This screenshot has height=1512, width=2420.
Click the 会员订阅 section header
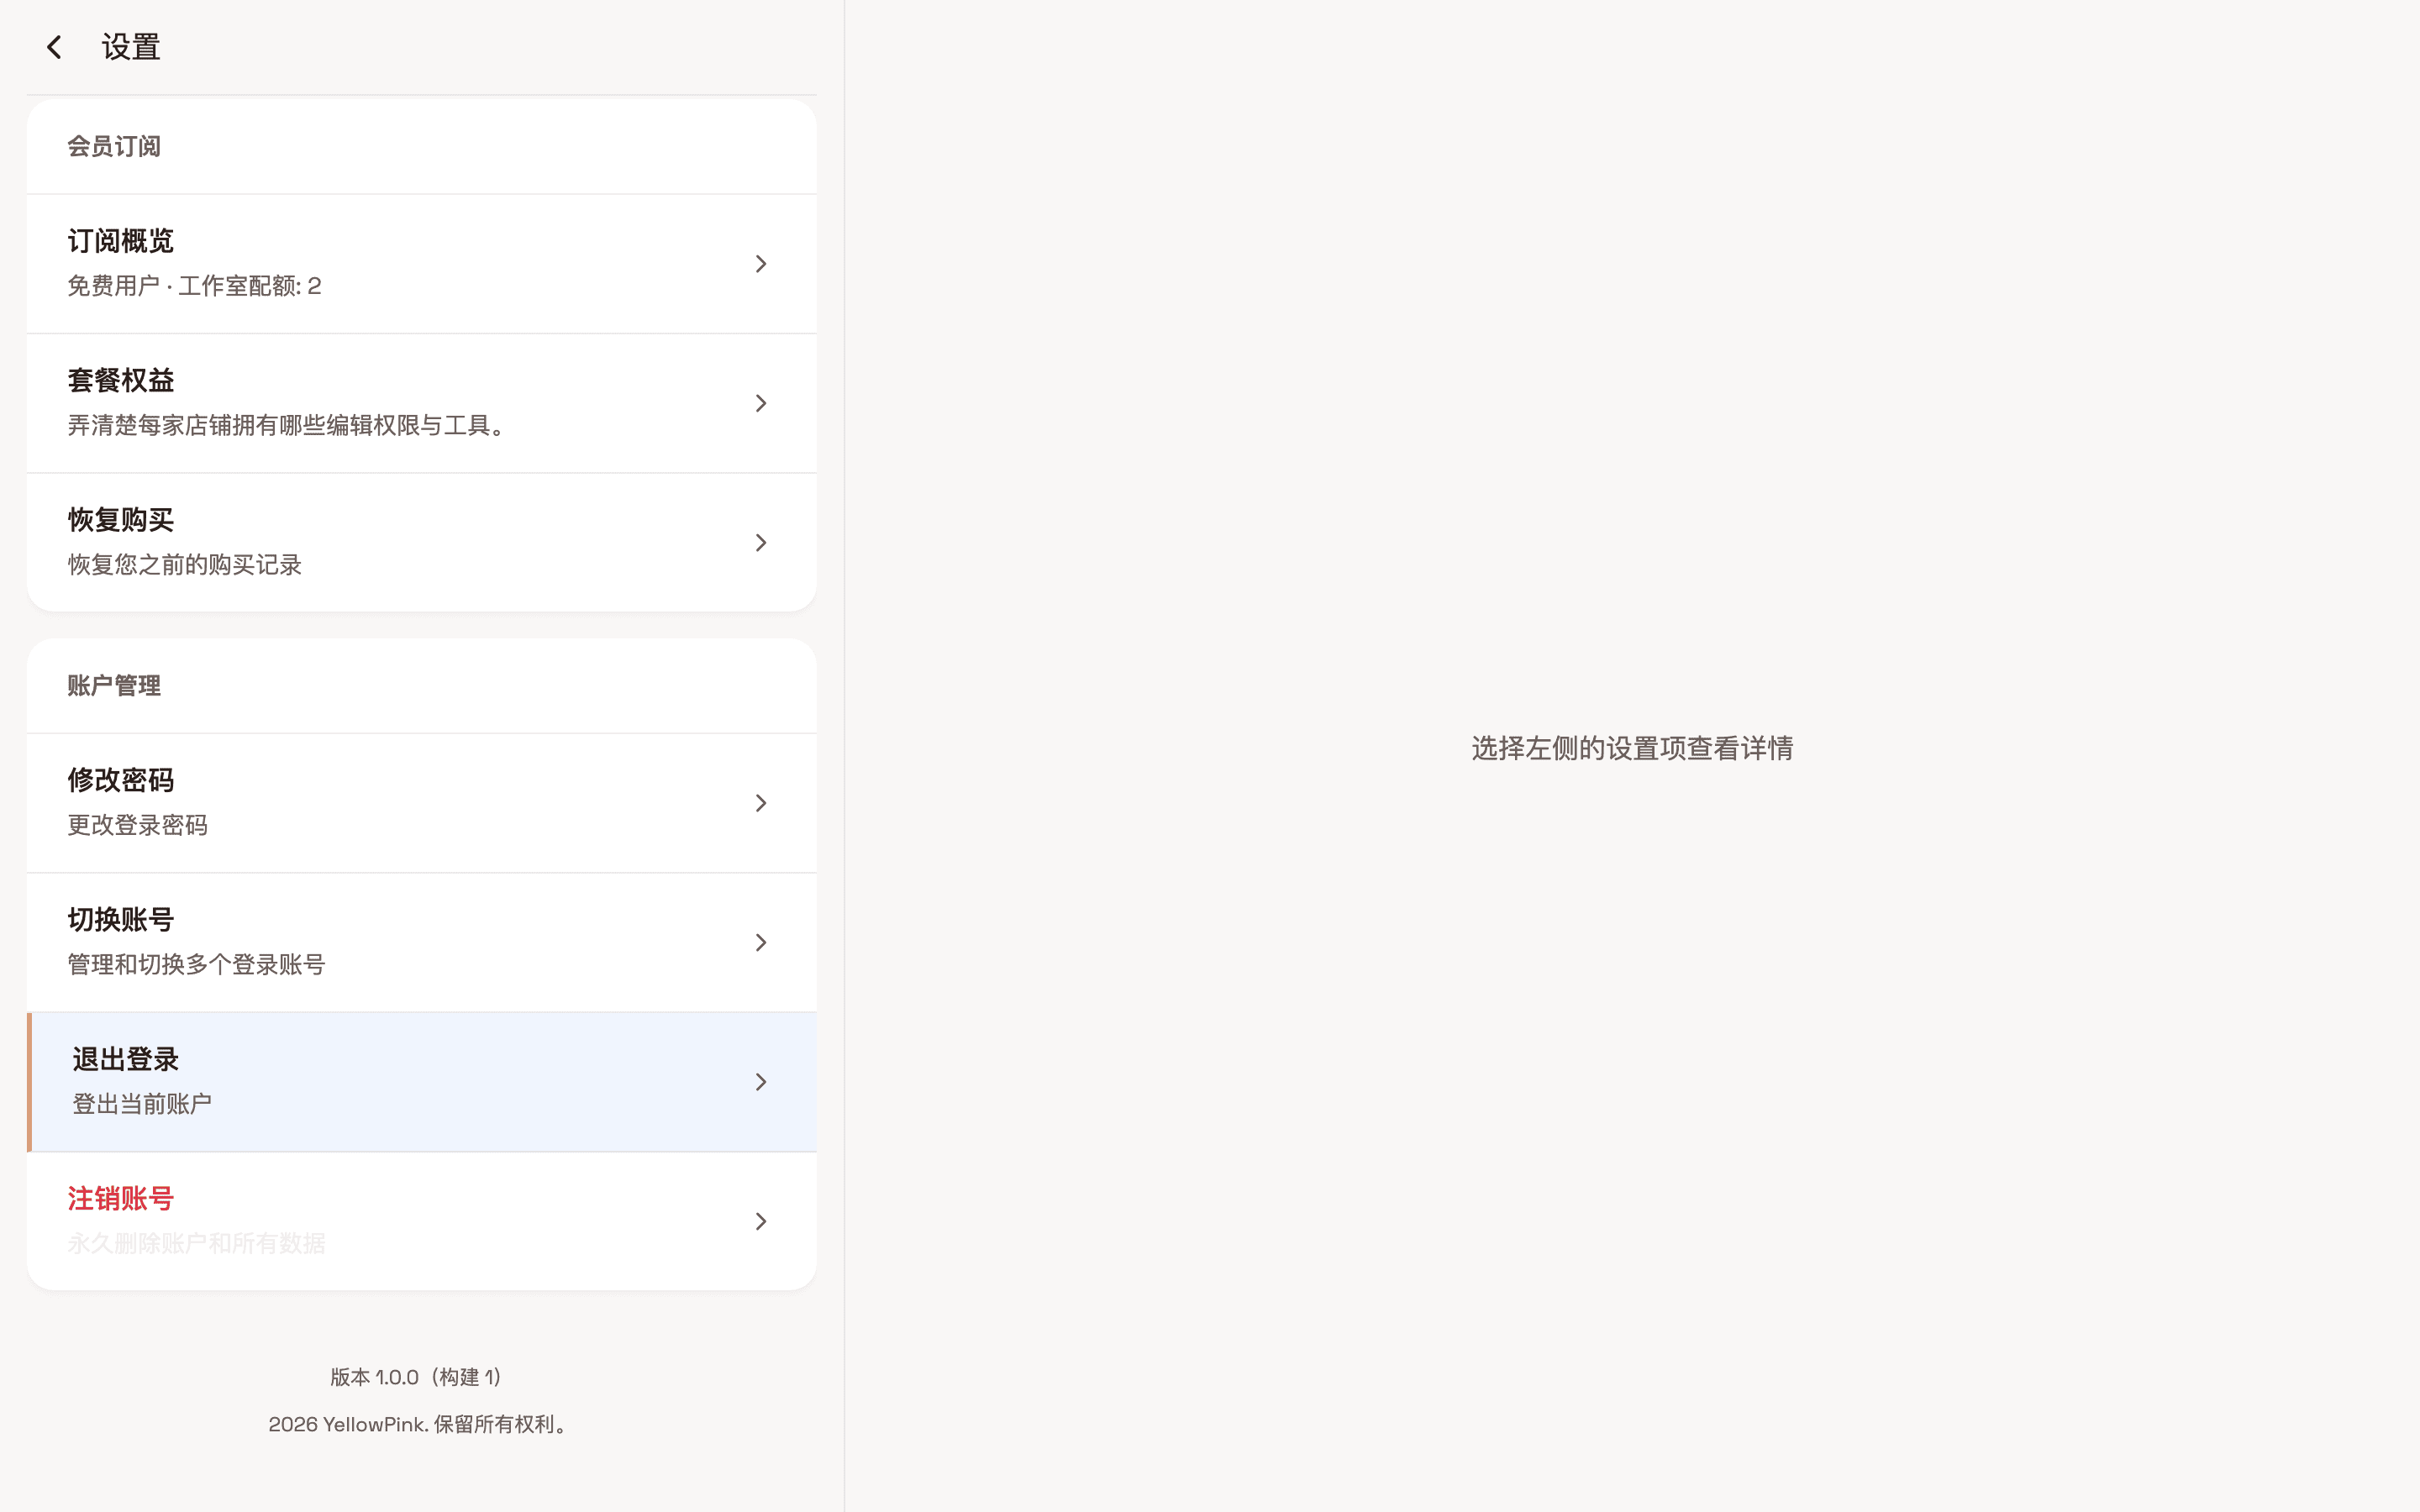pos(113,146)
